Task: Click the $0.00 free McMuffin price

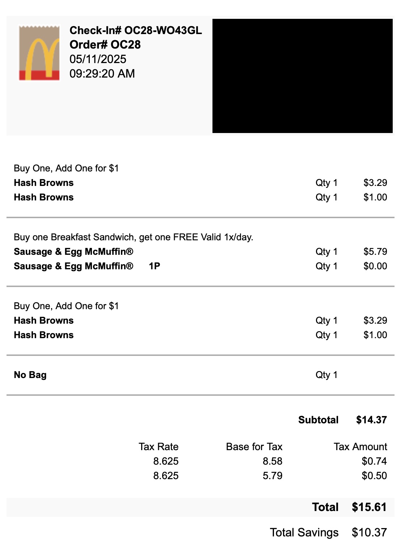Action: (x=375, y=266)
